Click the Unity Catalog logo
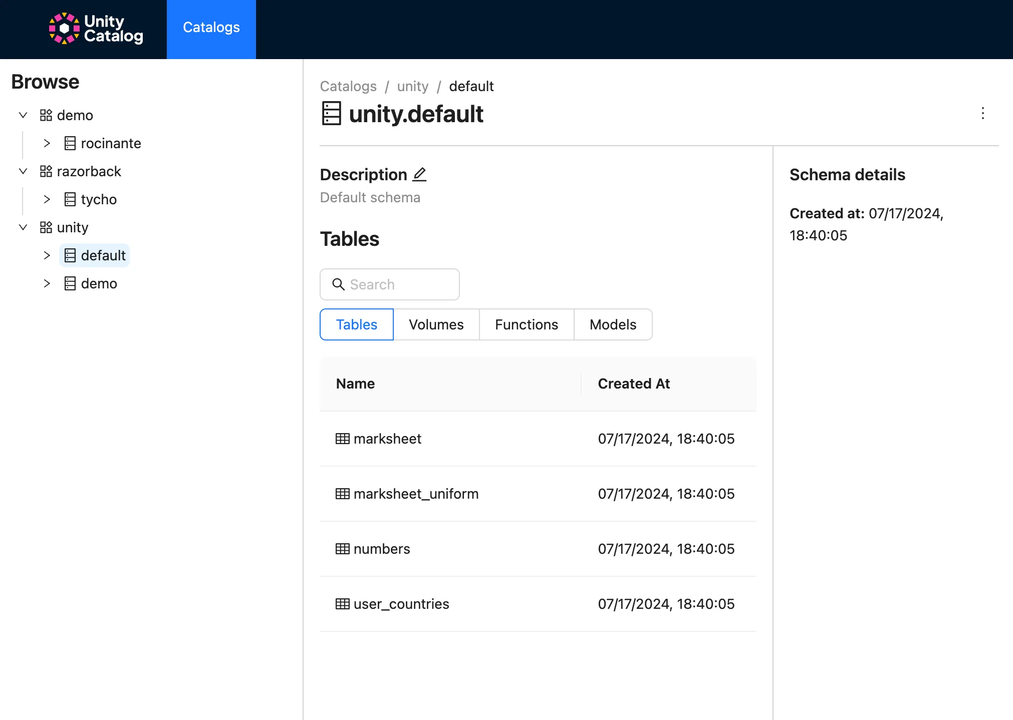This screenshot has height=720, width=1013. tap(95, 29)
